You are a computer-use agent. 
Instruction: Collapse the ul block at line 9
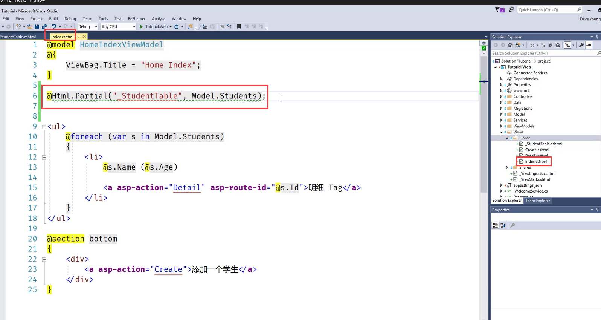point(44,127)
